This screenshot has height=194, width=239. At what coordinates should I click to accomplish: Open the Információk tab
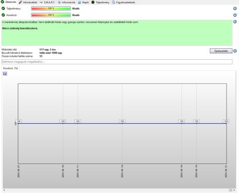pos(67,2)
